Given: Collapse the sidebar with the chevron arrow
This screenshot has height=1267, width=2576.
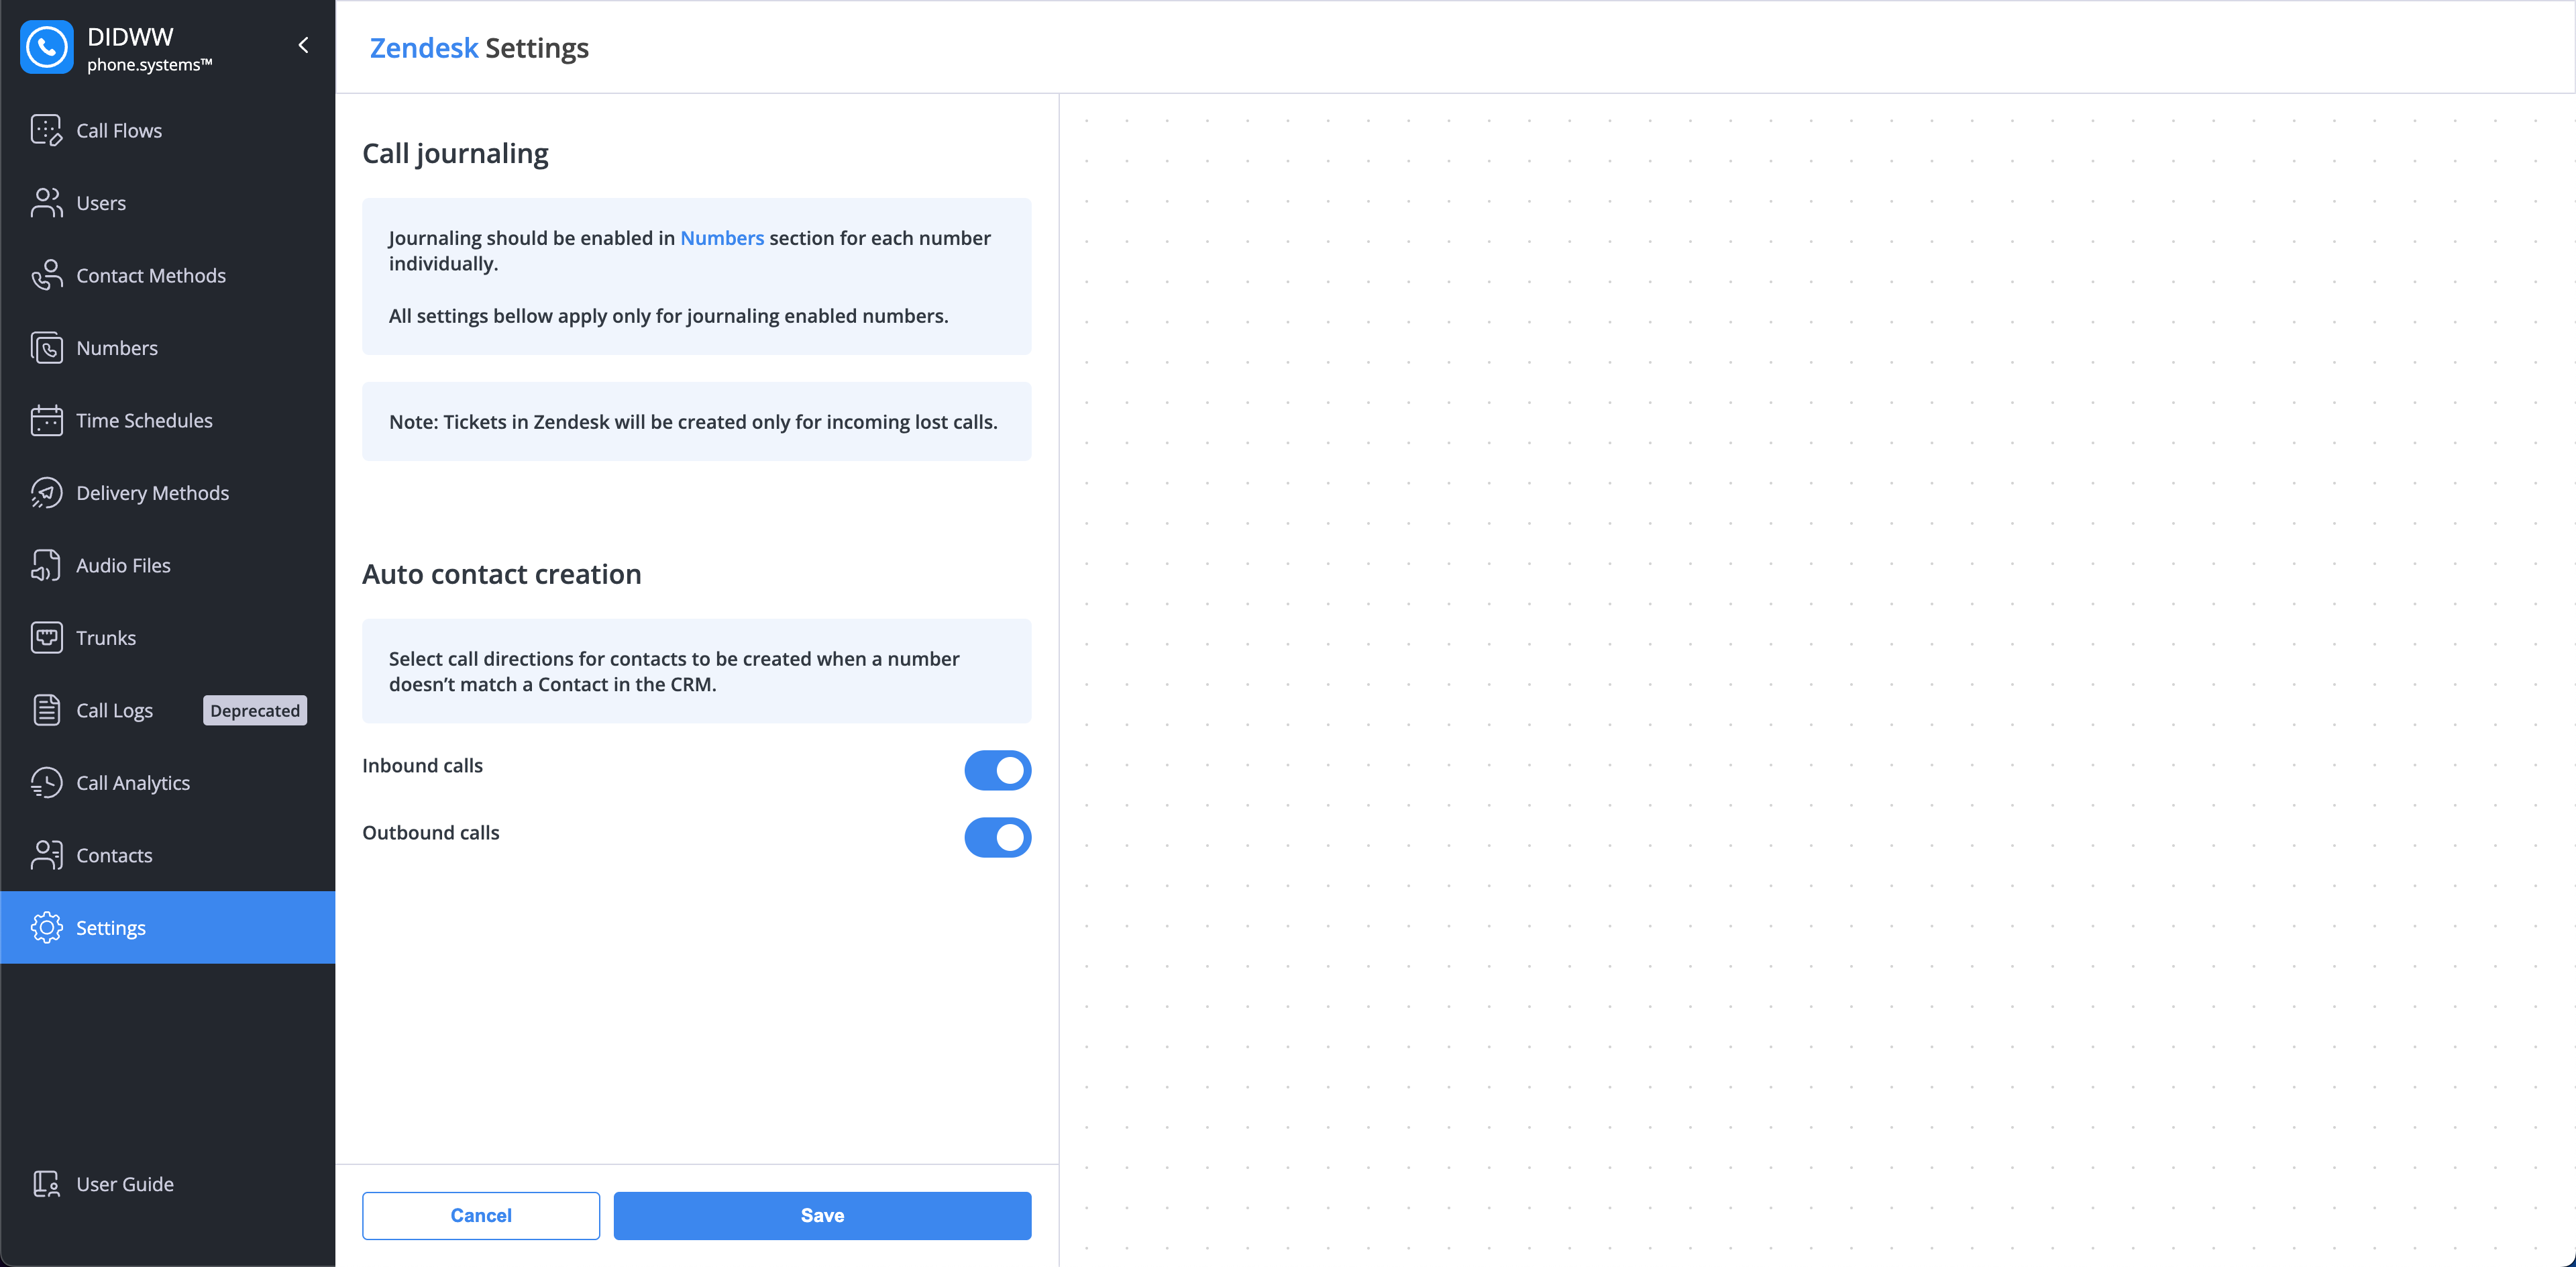Looking at the screenshot, I should (303, 45).
